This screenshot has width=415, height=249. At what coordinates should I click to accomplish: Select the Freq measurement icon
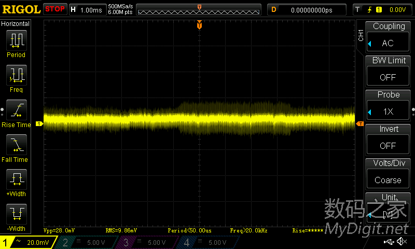(x=17, y=75)
